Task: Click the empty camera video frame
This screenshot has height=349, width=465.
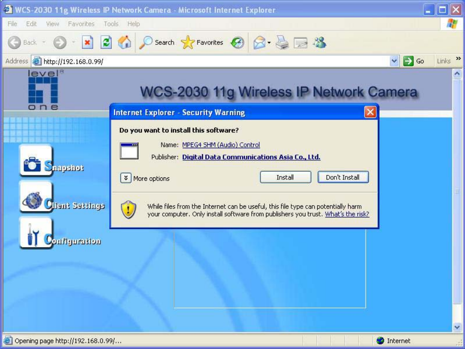Action: [269, 269]
